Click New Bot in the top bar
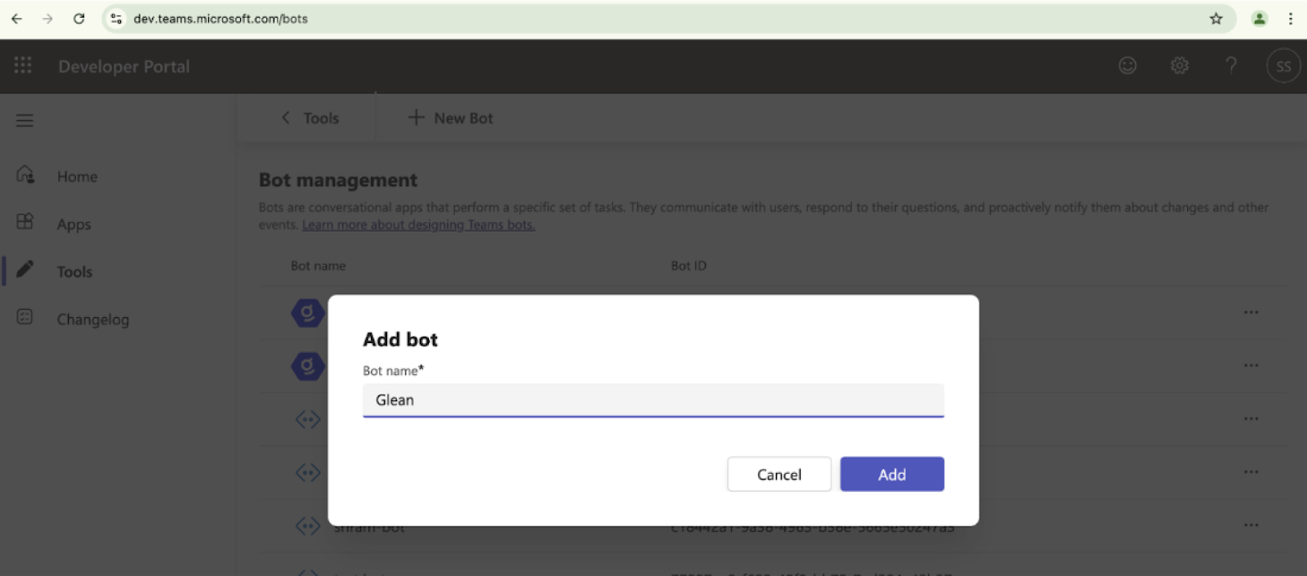The width and height of the screenshot is (1307, 576). (x=463, y=118)
